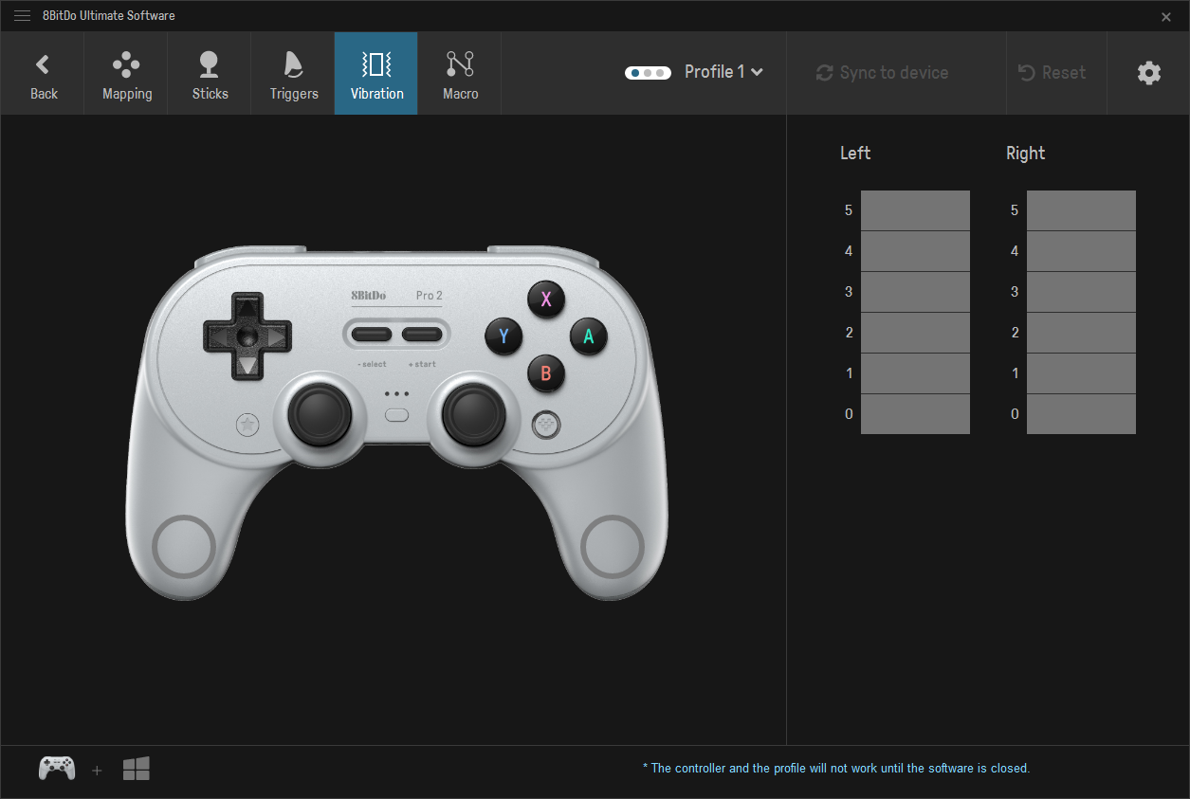The width and height of the screenshot is (1190, 799).
Task: Click the Pro 2 label on controller
Action: [x=430, y=296]
